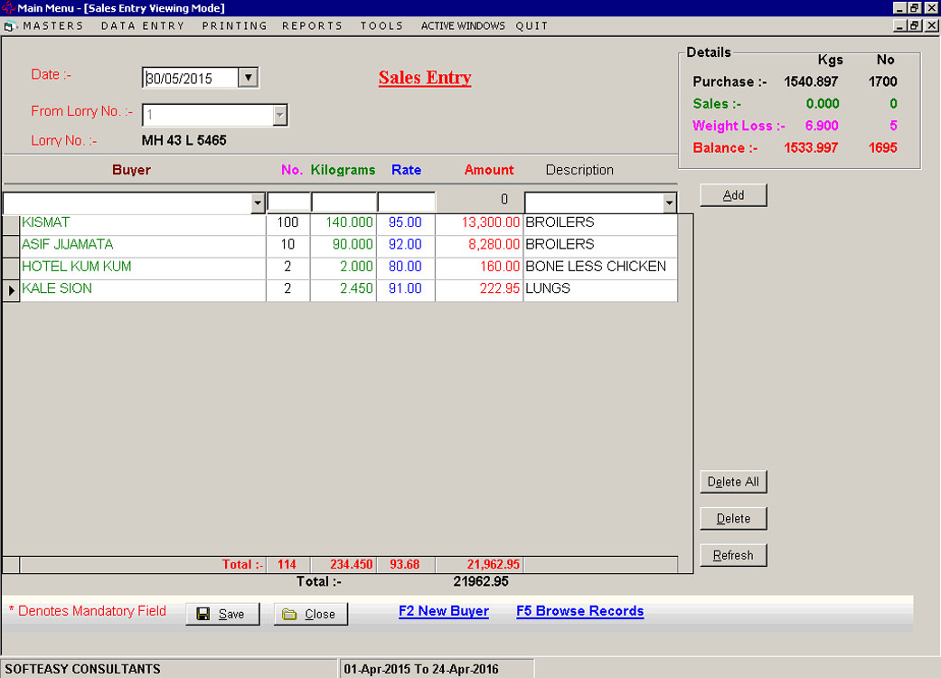The image size is (941, 678).
Task: Click the rate cell 91.00
Action: coord(406,288)
